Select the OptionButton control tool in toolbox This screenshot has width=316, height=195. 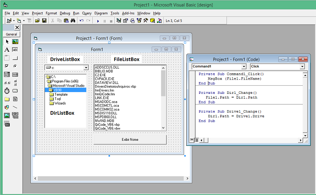(x=15, y=66)
